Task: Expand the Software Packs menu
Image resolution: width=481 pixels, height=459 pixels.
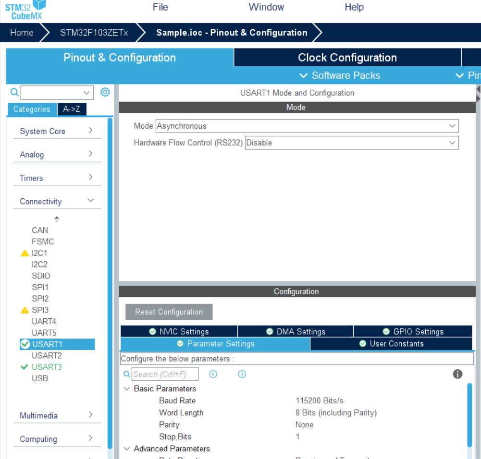Action: pyautogui.click(x=340, y=75)
